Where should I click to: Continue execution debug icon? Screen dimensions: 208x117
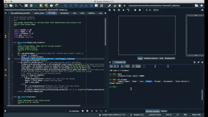86,6
